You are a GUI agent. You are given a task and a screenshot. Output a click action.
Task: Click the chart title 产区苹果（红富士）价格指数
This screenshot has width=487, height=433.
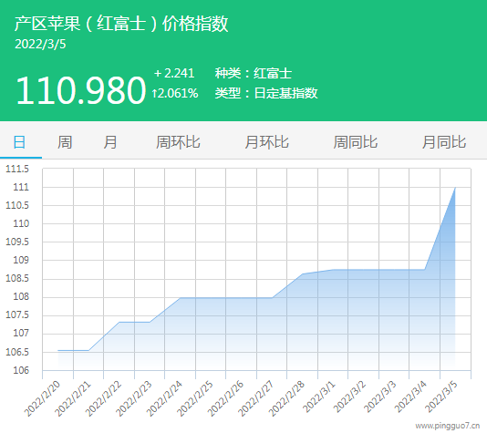(x=121, y=24)
